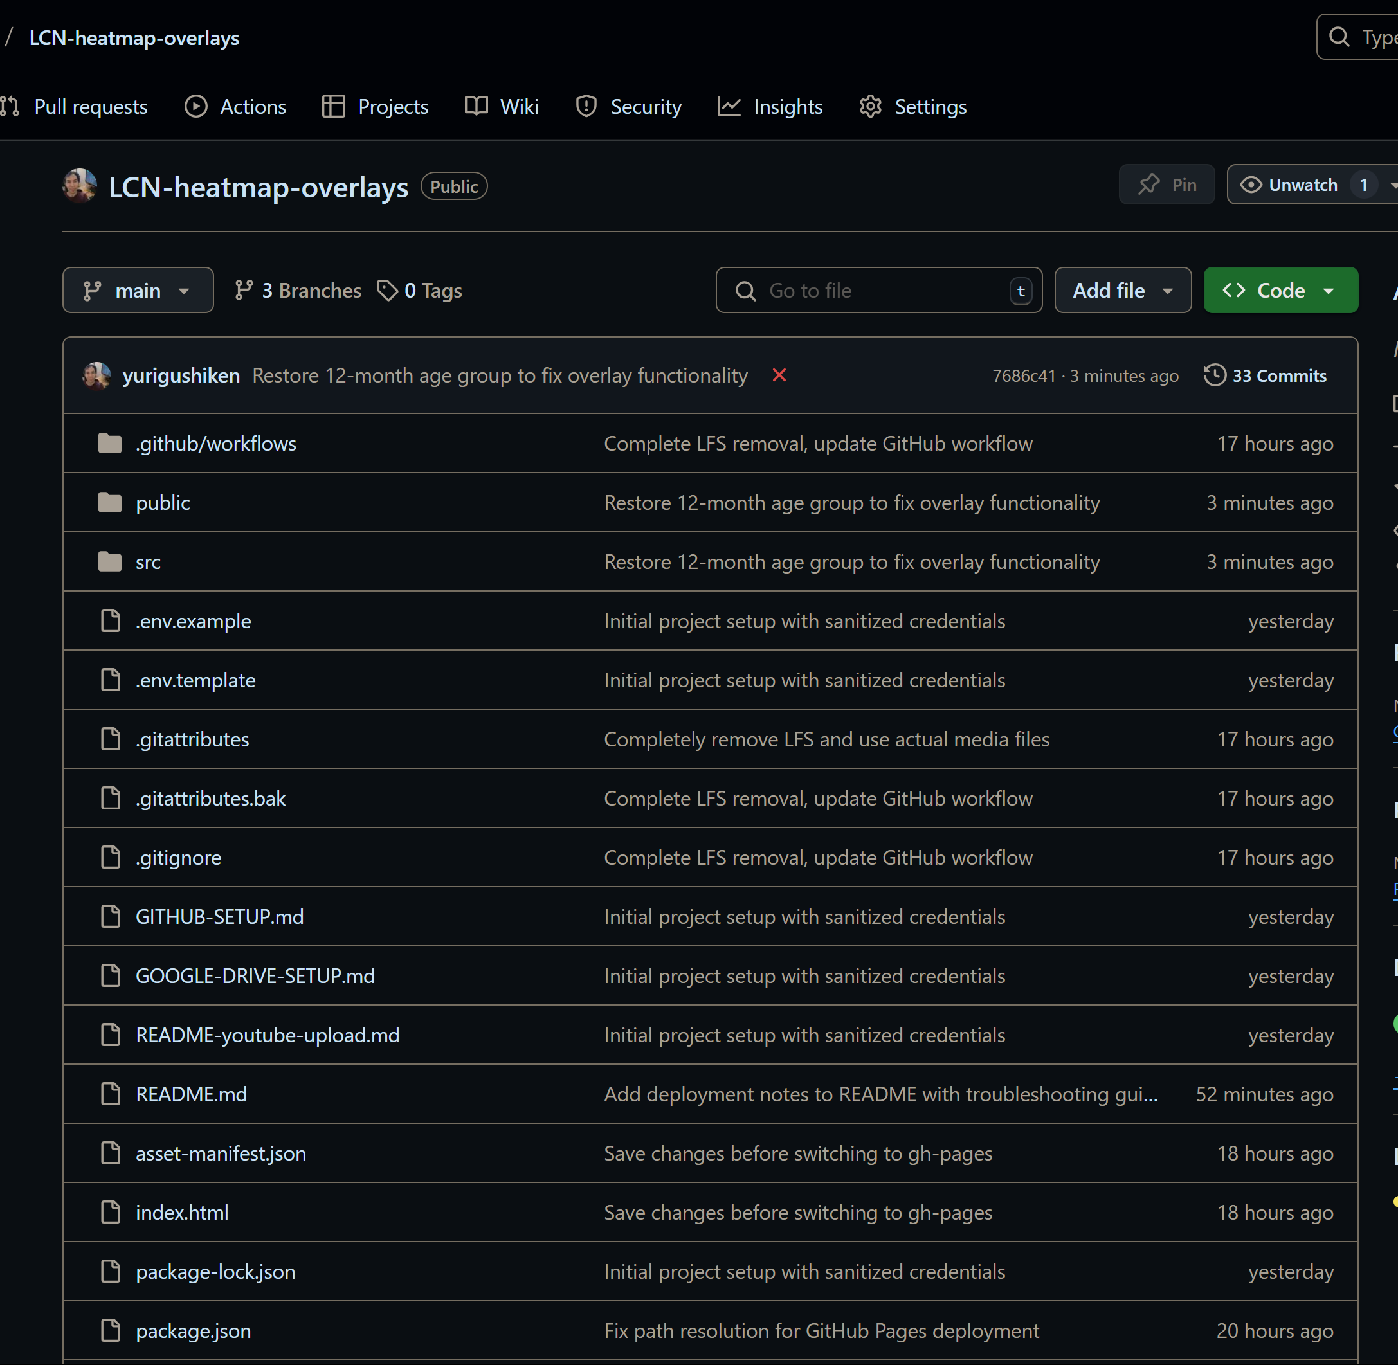The image size is (1398, 1365).
Task: Click the commit author avatar in commit bar
Action: click(97, 375)
